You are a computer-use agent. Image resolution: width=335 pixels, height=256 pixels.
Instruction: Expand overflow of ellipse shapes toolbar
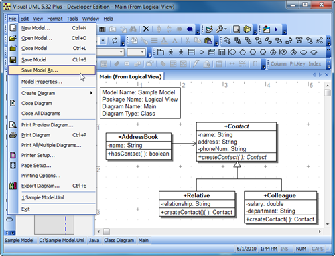328,53
